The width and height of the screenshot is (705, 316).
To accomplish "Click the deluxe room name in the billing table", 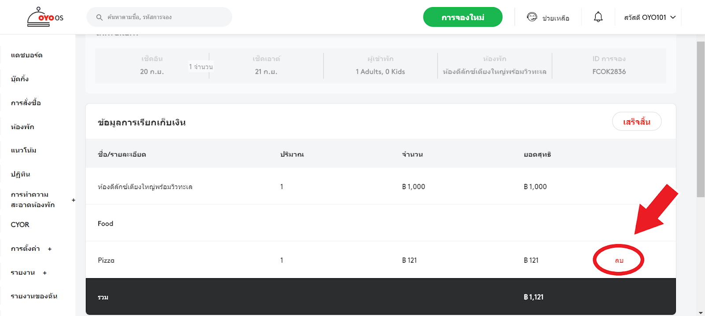I will pyautogui.click(x=145, y=187).
